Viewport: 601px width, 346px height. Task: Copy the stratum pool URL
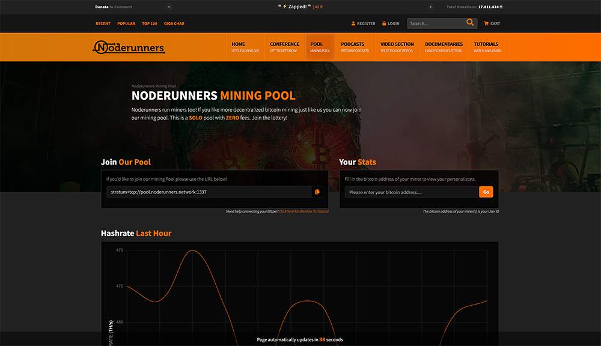click(x=317, y=192)
